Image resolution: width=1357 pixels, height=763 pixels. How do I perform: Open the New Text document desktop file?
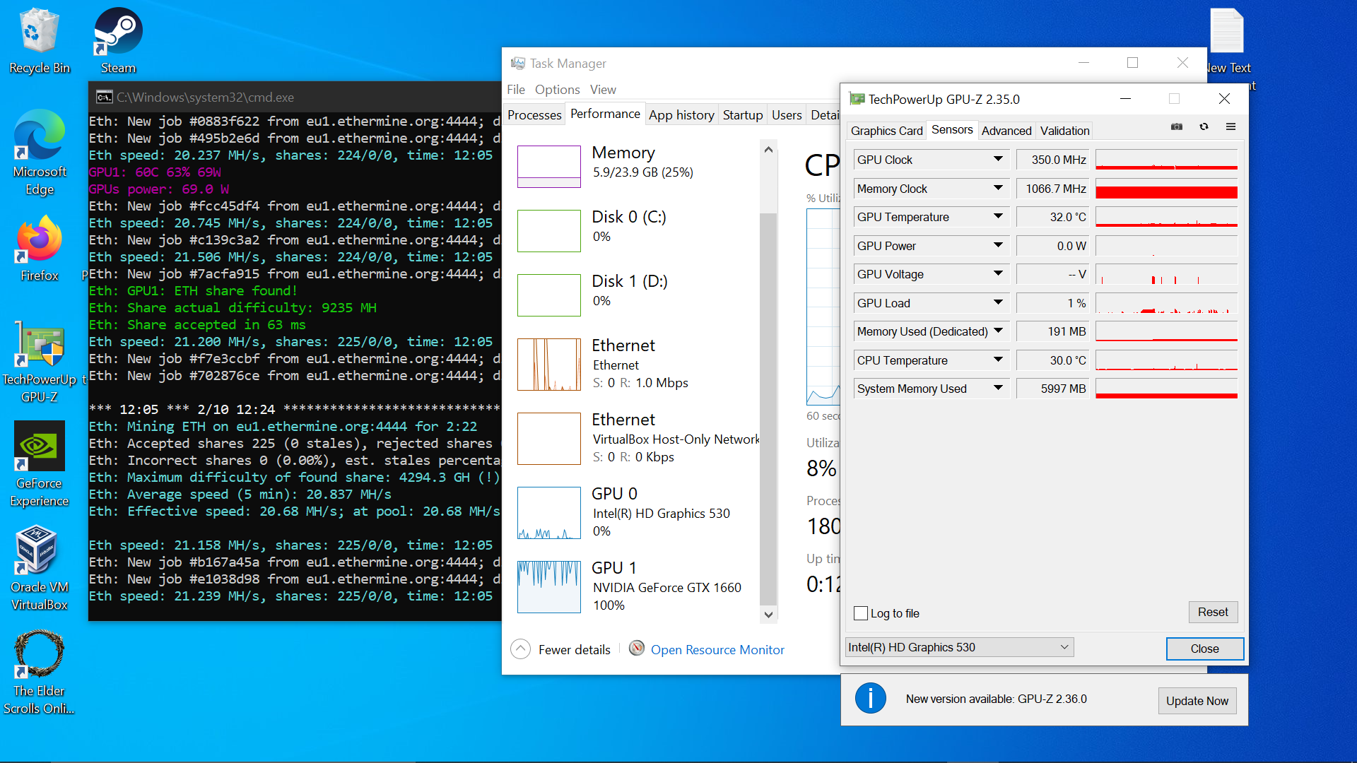(x=1228, y=40)
